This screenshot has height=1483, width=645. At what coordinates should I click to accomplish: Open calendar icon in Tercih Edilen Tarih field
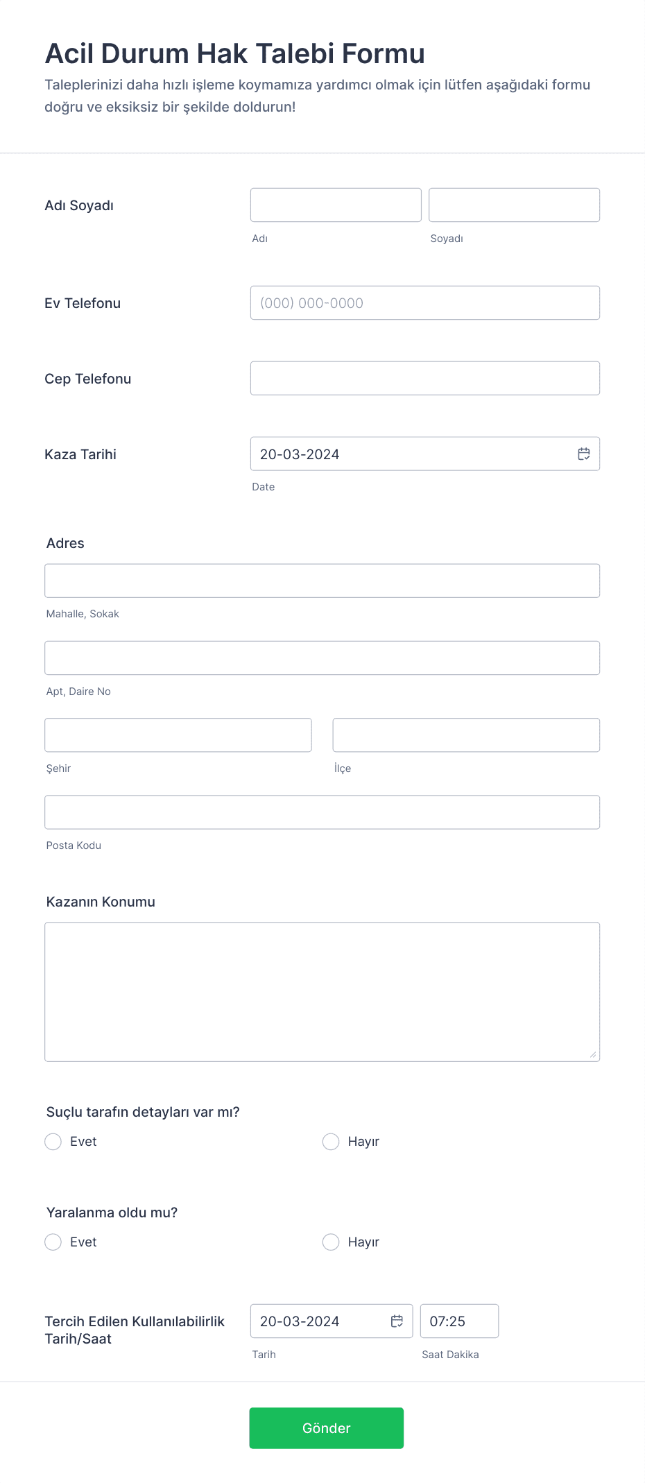coord(397,1321)
